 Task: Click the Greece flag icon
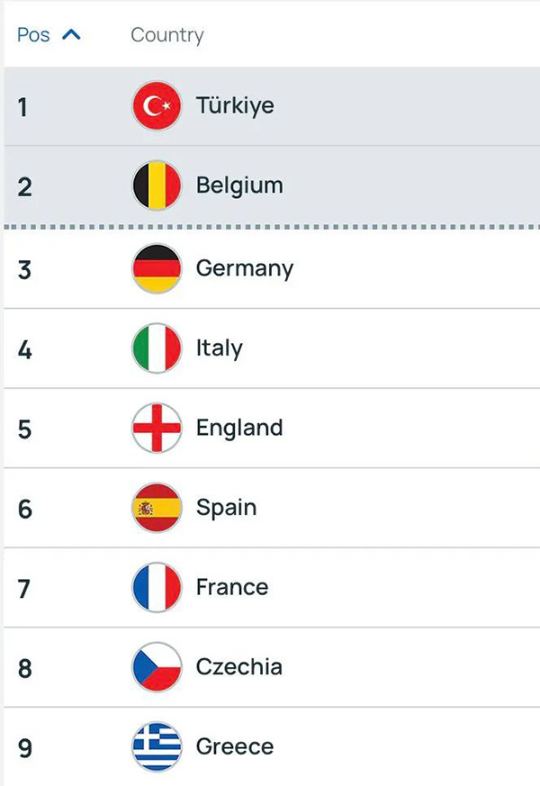[x=157, y=746]
